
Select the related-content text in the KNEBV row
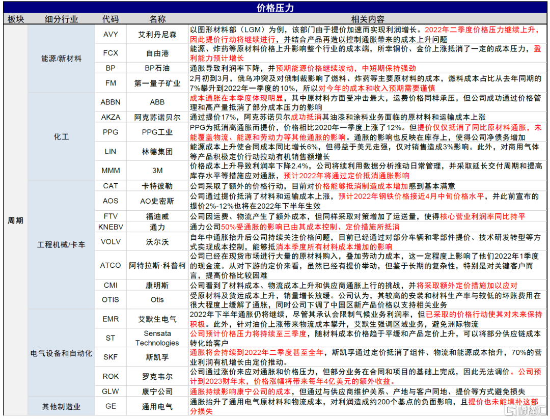295,227
